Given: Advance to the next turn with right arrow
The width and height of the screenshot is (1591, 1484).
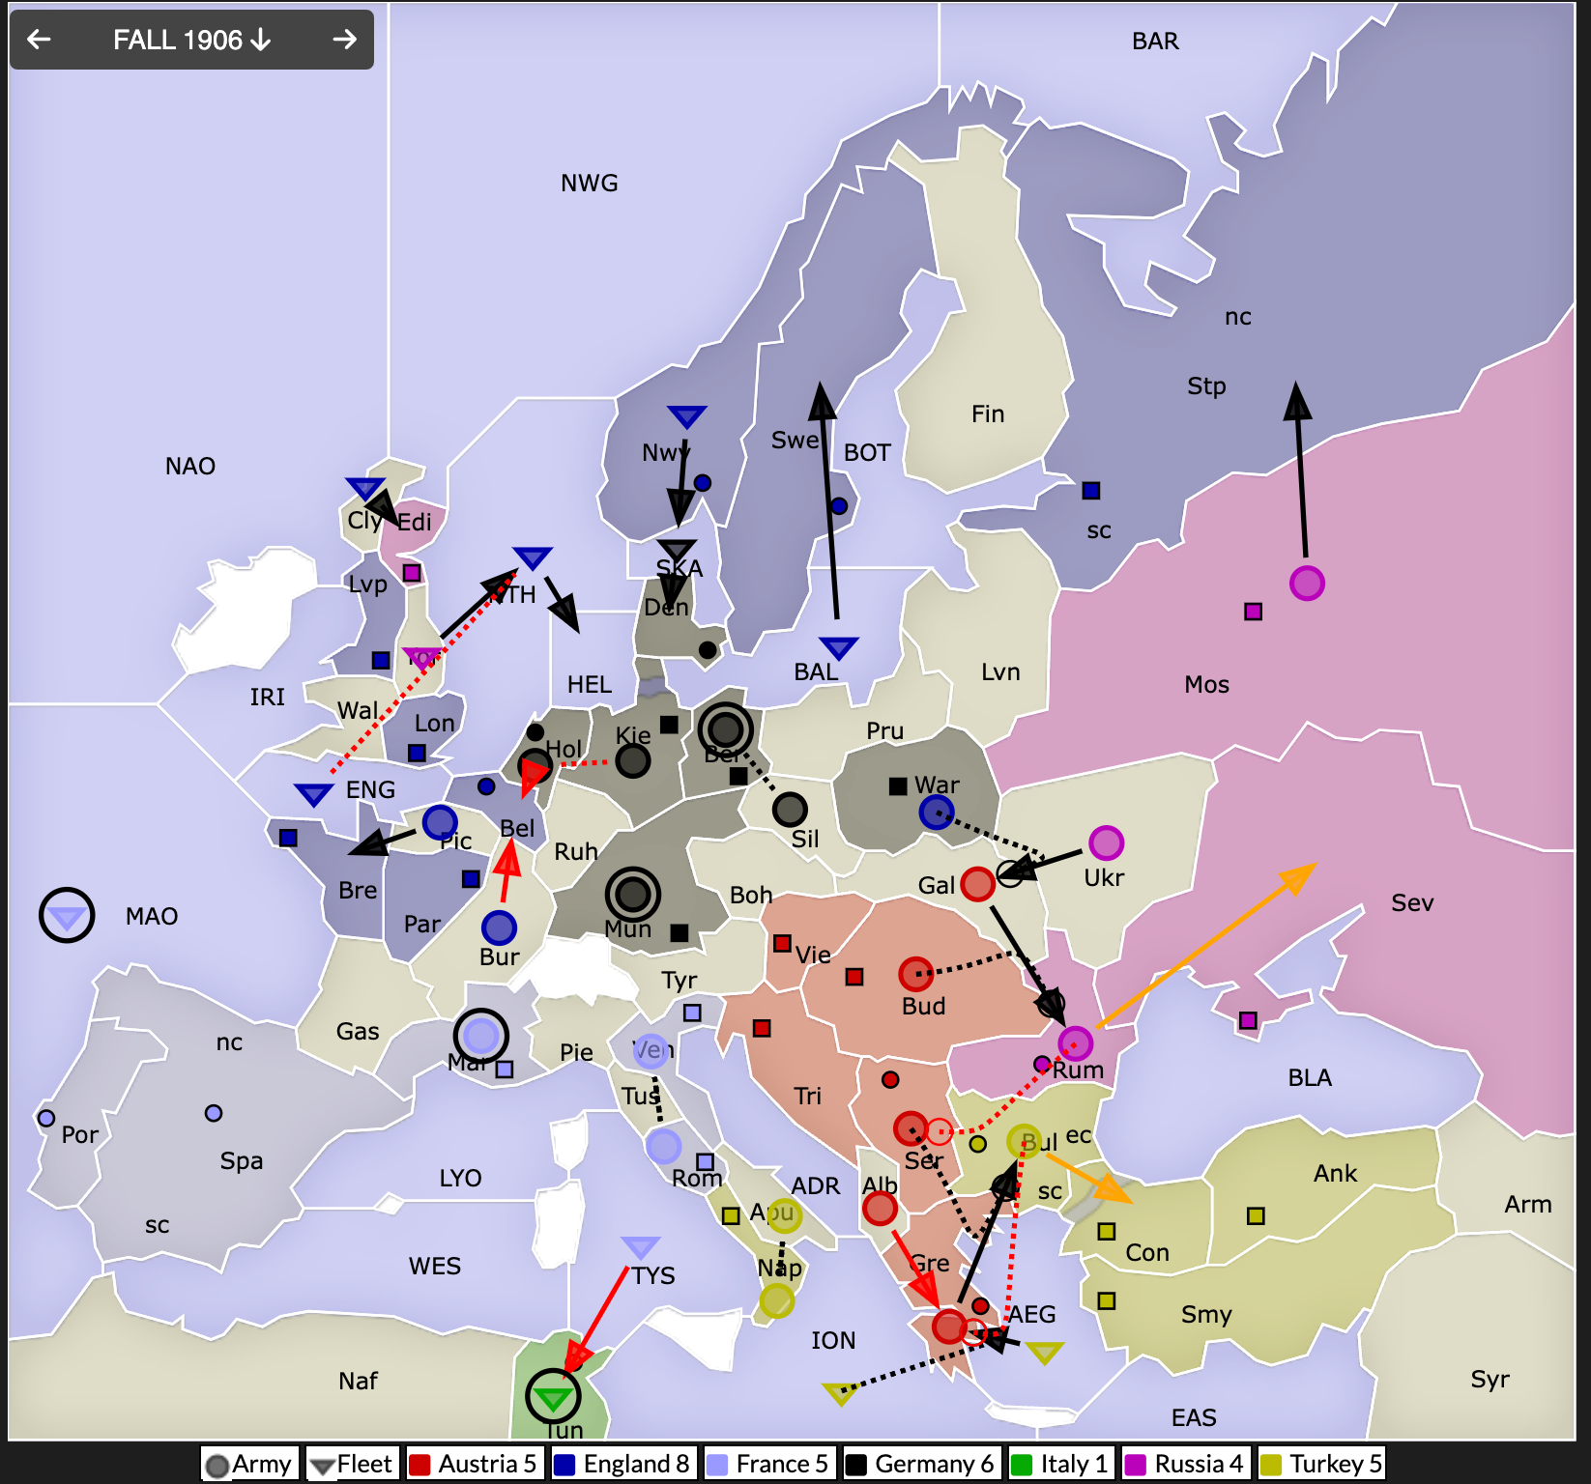Looking at the screenshot, I should (x=344, y=40).
